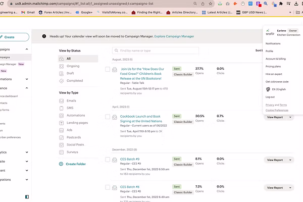
Task: Click email icon beside Cookbook Launch campaign
Action: pyautogui.click(x=115, y=117)
